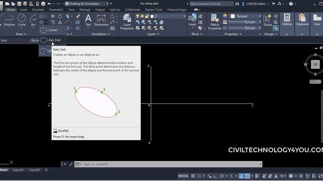Toggle layer on/off lightbulb icon
The height and width of the screenshot is (181, 323).
coord(137,16)
